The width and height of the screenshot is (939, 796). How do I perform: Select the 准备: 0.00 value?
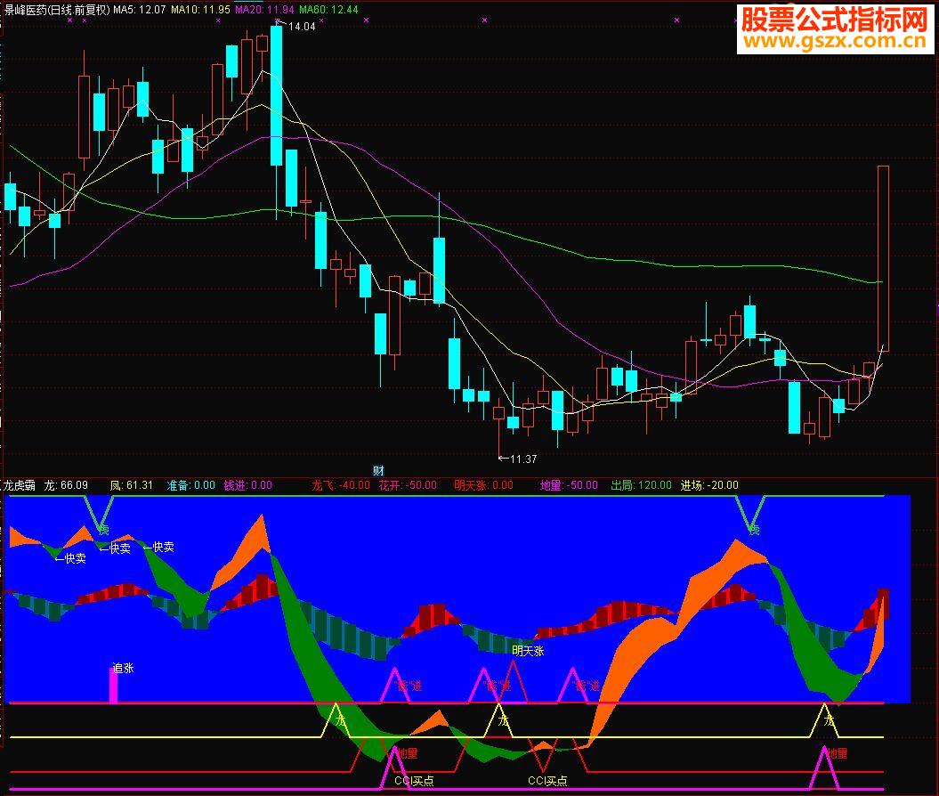coord(190,485)
